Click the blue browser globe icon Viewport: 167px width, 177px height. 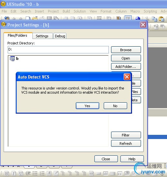tap(138, 18)
